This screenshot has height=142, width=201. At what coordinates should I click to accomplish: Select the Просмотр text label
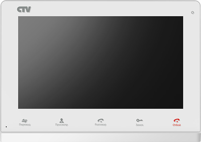pyautogui.click(x=62, y=125)
